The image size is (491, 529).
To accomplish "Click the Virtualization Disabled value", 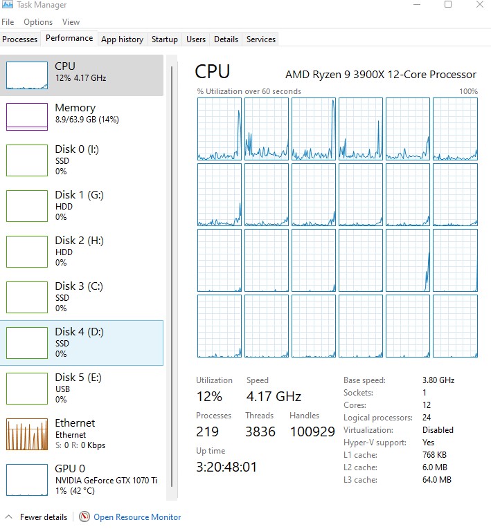I will tap(438, 430).
